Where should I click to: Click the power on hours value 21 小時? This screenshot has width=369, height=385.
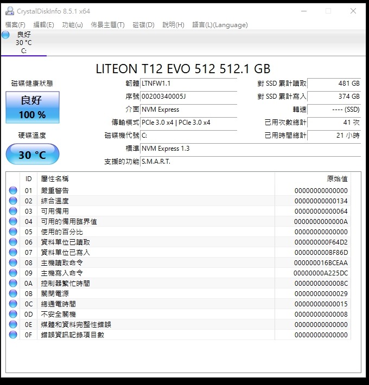click(334, 136)
